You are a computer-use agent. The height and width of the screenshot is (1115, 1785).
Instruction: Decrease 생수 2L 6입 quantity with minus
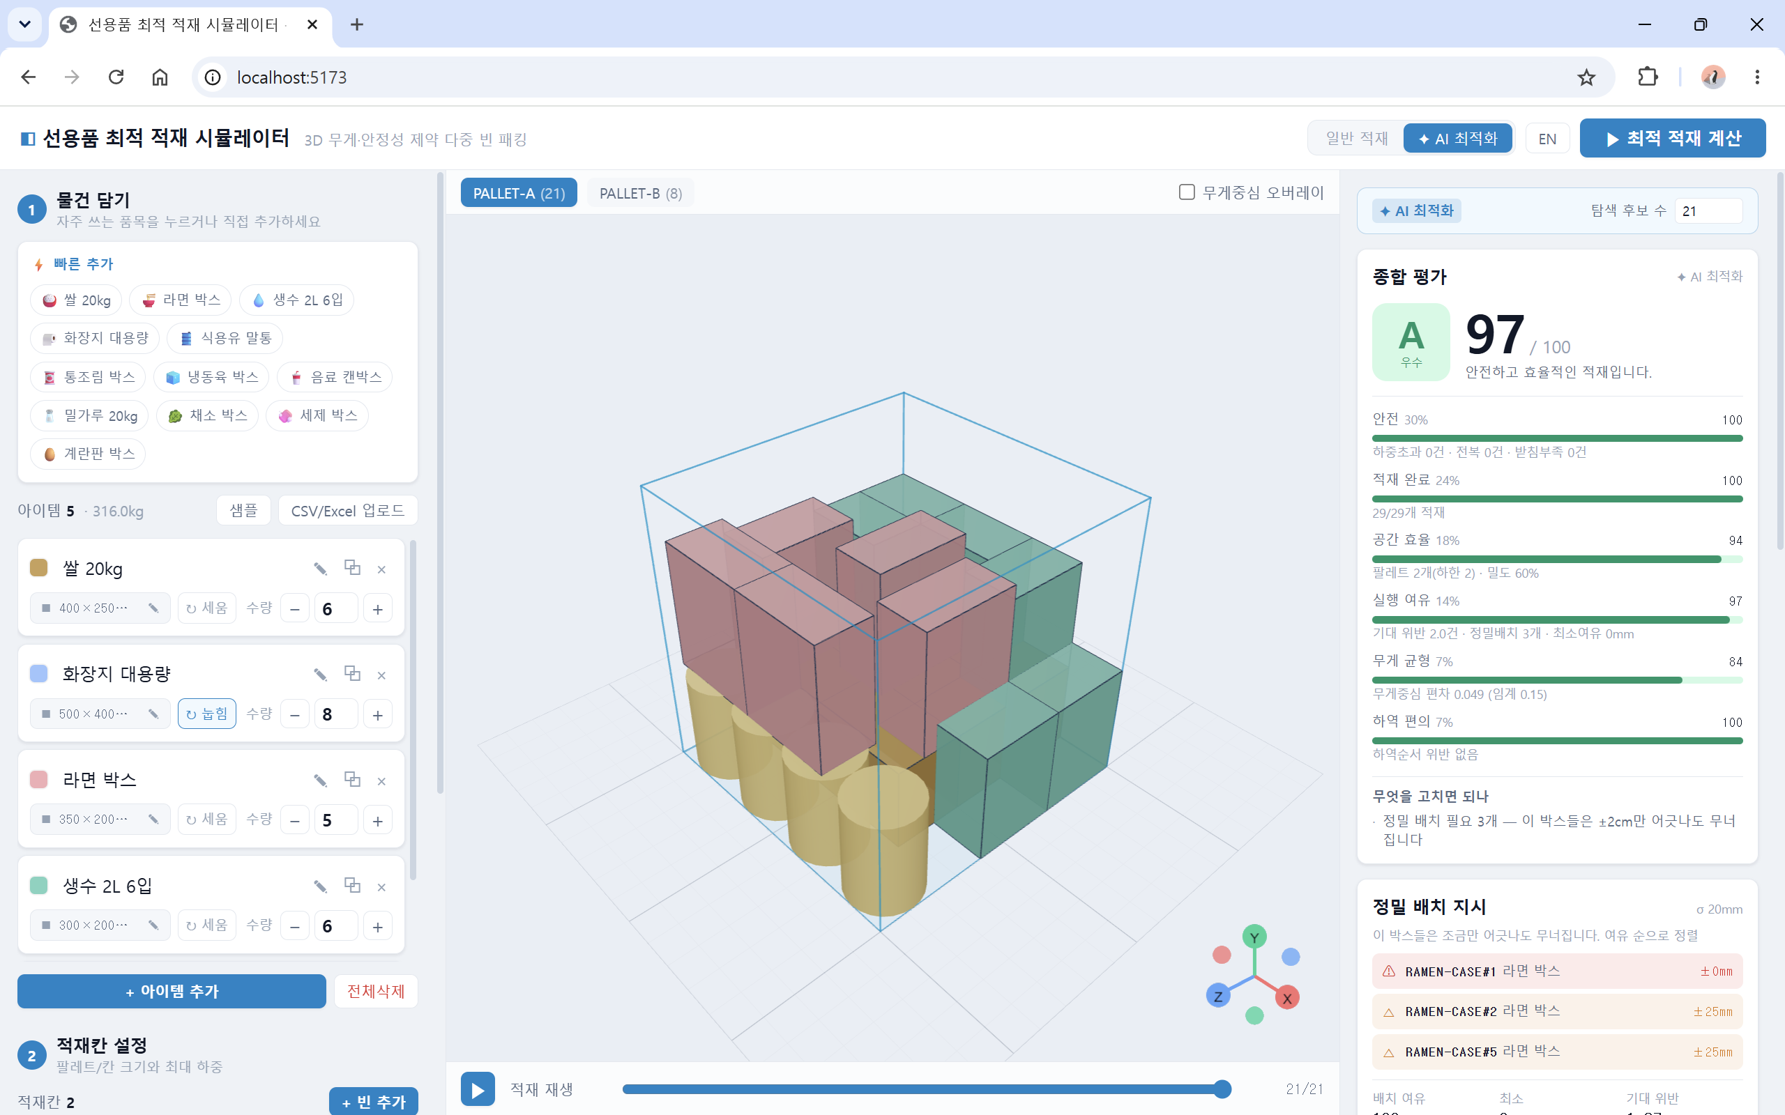(x=295, y=926)
